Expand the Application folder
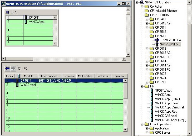192x136 pixels. pos(147,128)
